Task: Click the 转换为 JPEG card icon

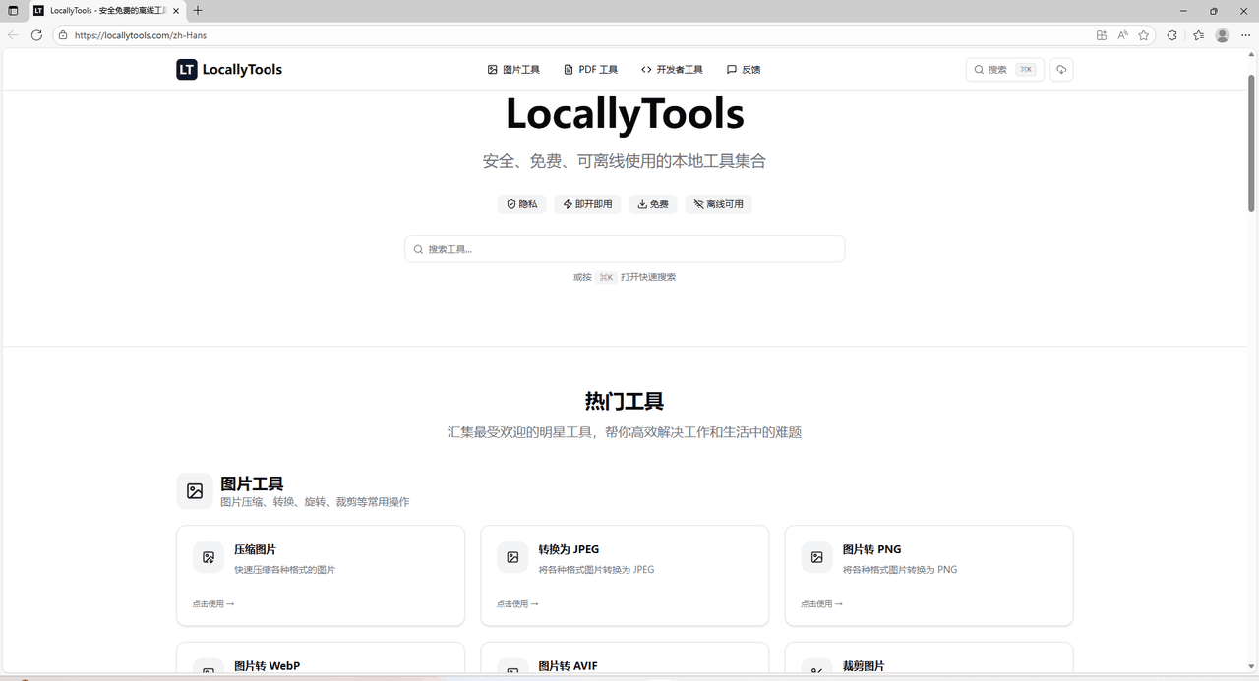Action: (512, 557)
